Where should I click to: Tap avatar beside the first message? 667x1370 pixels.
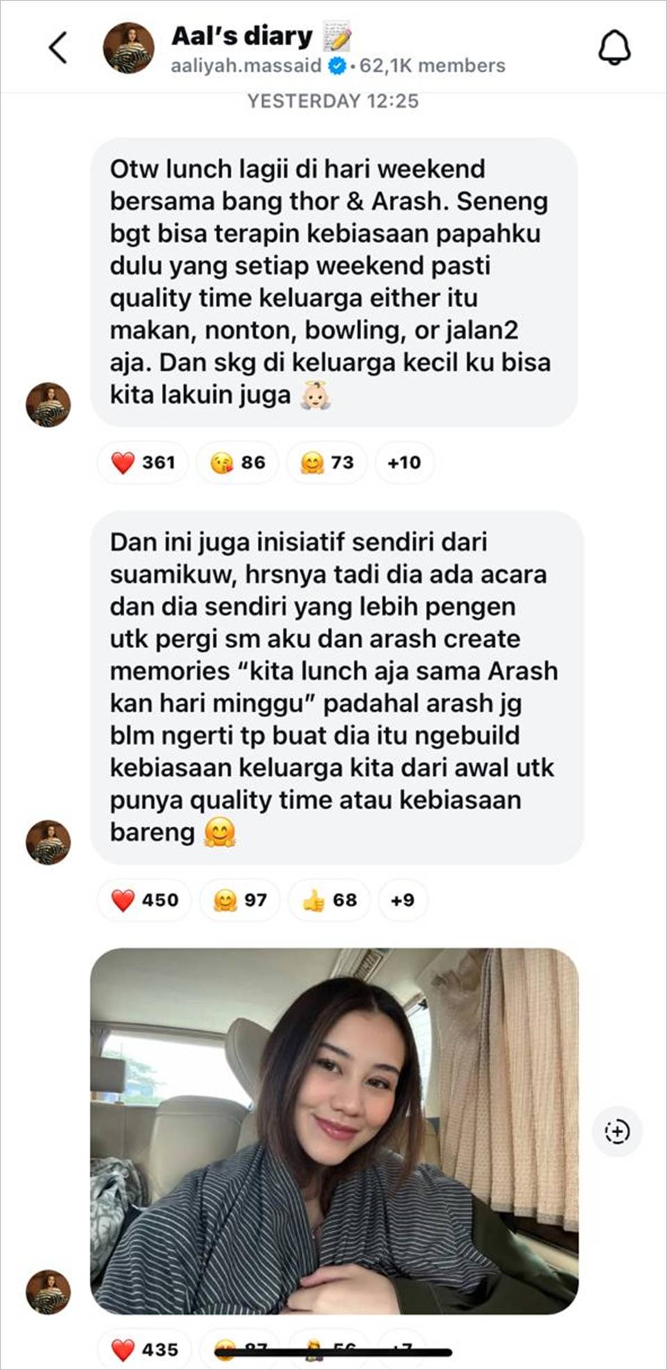(x=48, y=404)
